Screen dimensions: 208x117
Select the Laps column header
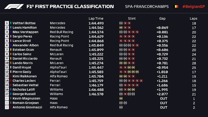[x=193, y=19]
